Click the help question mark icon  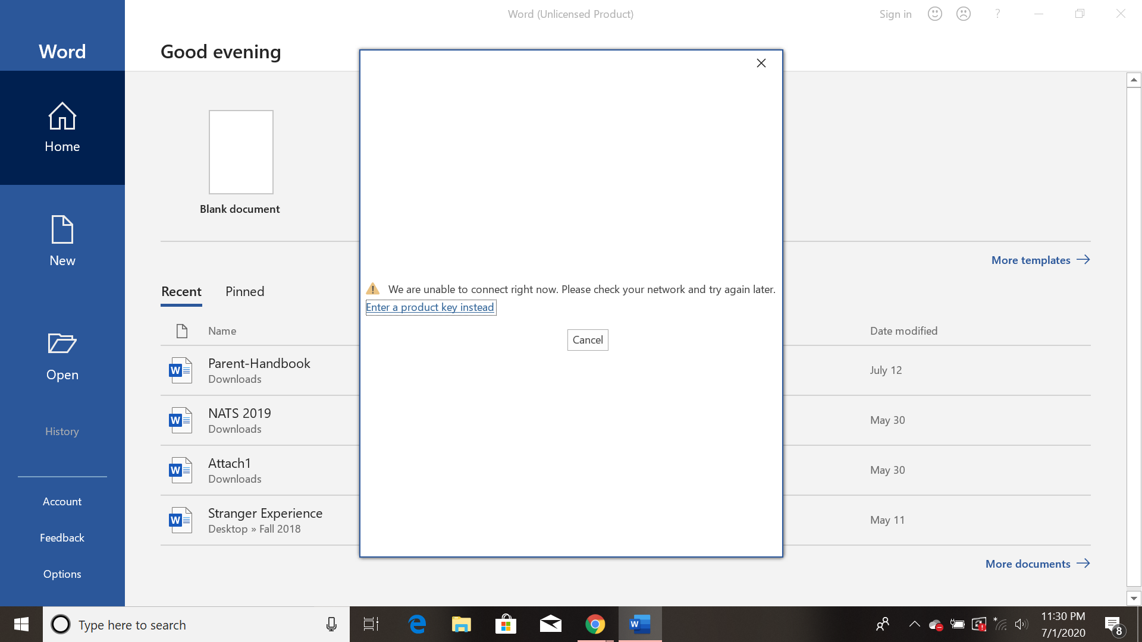coord(997,14)
